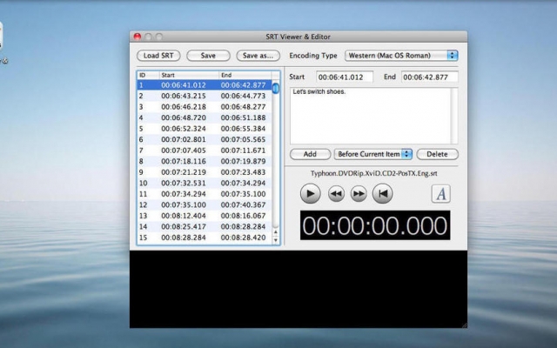Click the black video preview area
The width and height of the screenshot is (557, 348).
point(299,289)
